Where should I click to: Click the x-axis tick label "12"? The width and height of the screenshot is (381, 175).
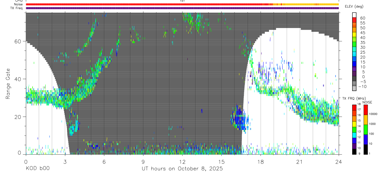(182, 161)
